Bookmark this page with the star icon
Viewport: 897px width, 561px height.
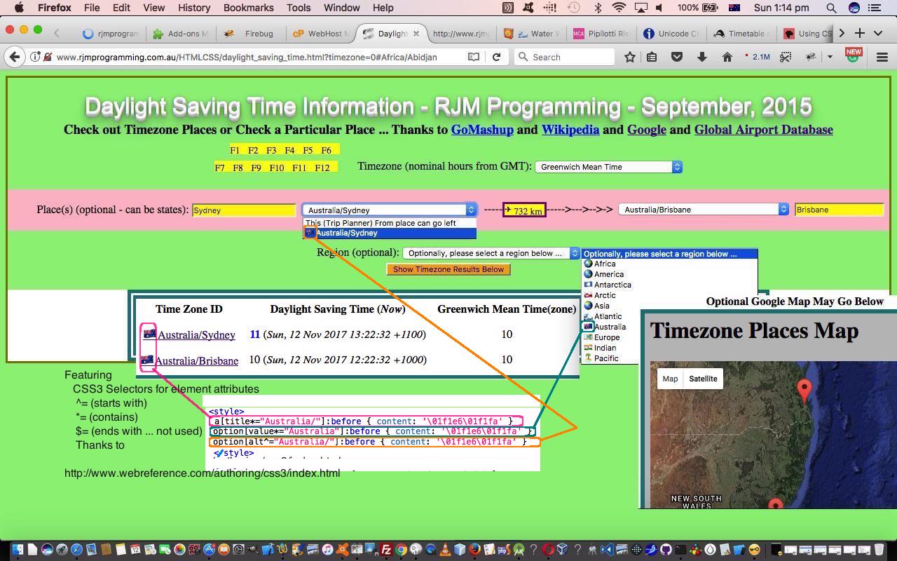click(x=630, y=57)
